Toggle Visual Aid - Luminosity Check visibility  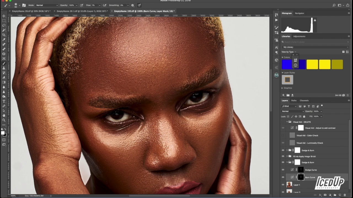tap(283, 143)
